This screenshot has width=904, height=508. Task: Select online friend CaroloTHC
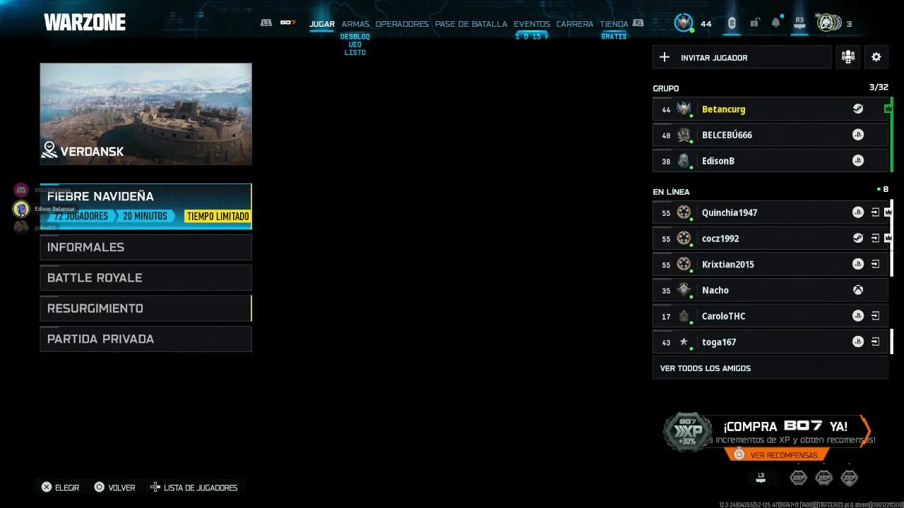770,316
